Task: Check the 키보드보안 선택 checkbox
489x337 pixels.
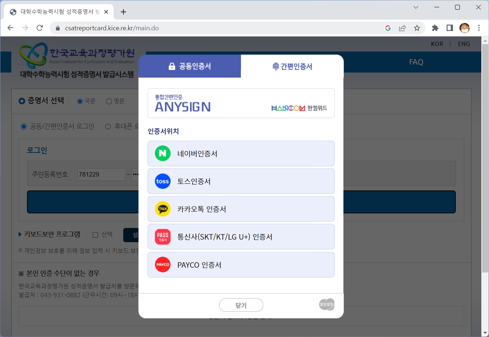Action: click(96, 235)
